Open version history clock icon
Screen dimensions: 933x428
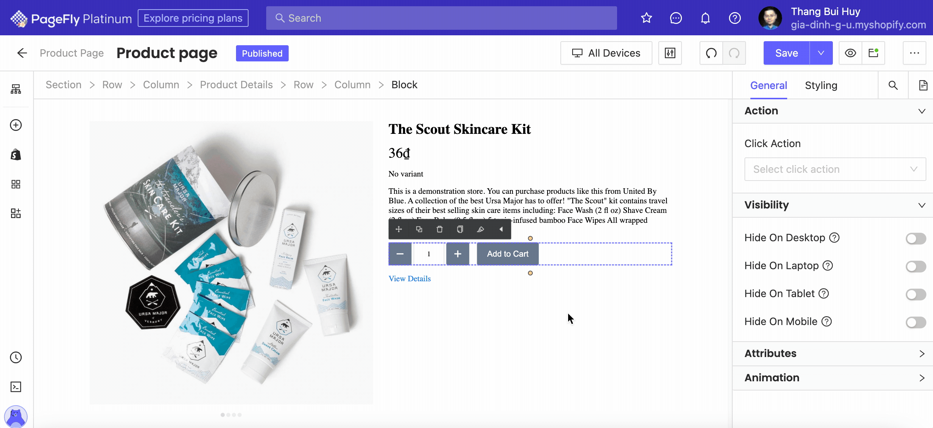tap(16, 357)
